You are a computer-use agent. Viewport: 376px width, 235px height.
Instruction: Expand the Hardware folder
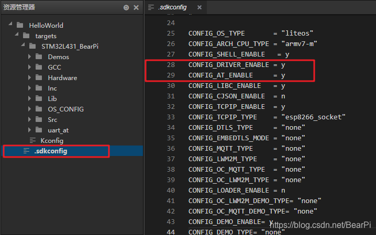[29, 77]
